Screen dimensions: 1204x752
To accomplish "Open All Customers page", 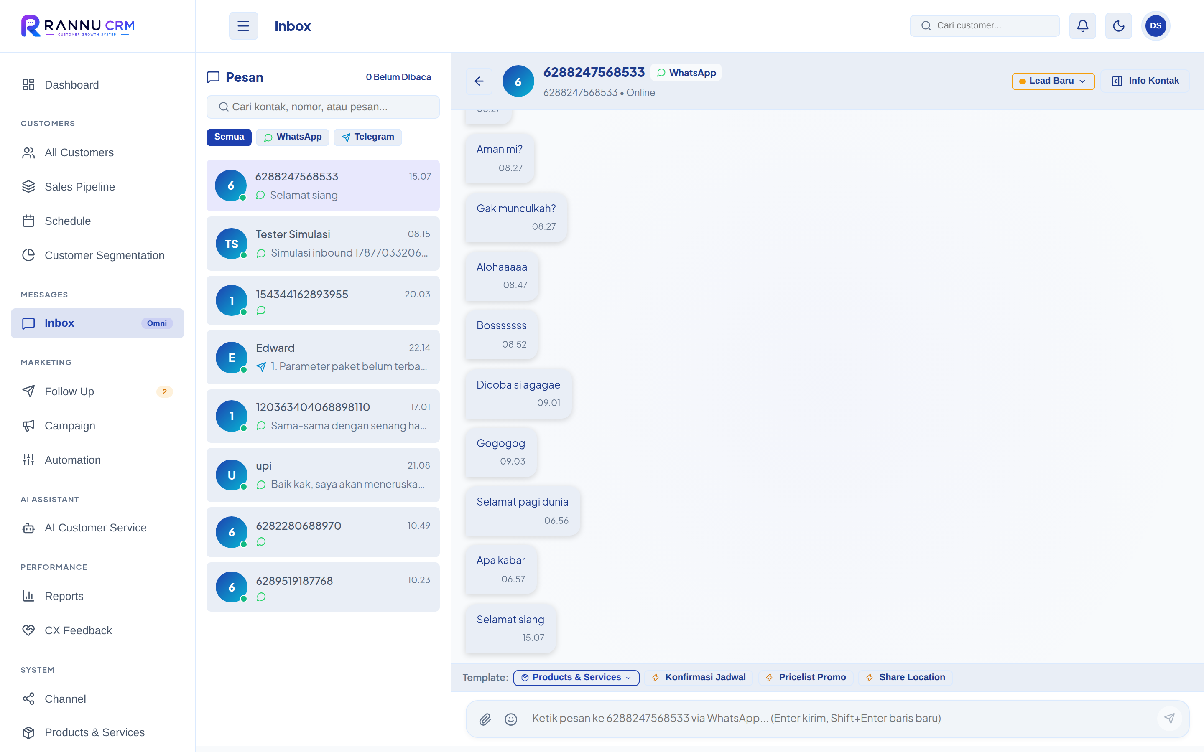I will 97,152.
